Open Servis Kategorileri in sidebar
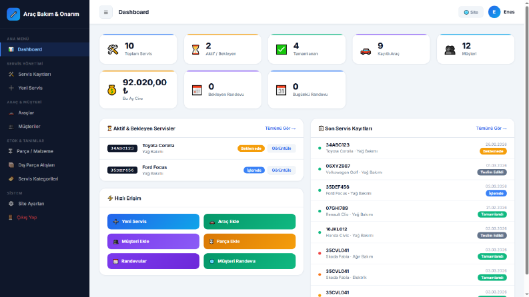Viewport: 529px width, 297px height. 45,179
